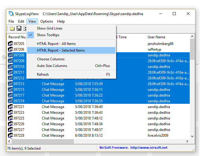Image resolution: width=200 pixels, height=156 pixels.
Task: Click the horizontal scrollbar right arrow
Action: point(187,142)
